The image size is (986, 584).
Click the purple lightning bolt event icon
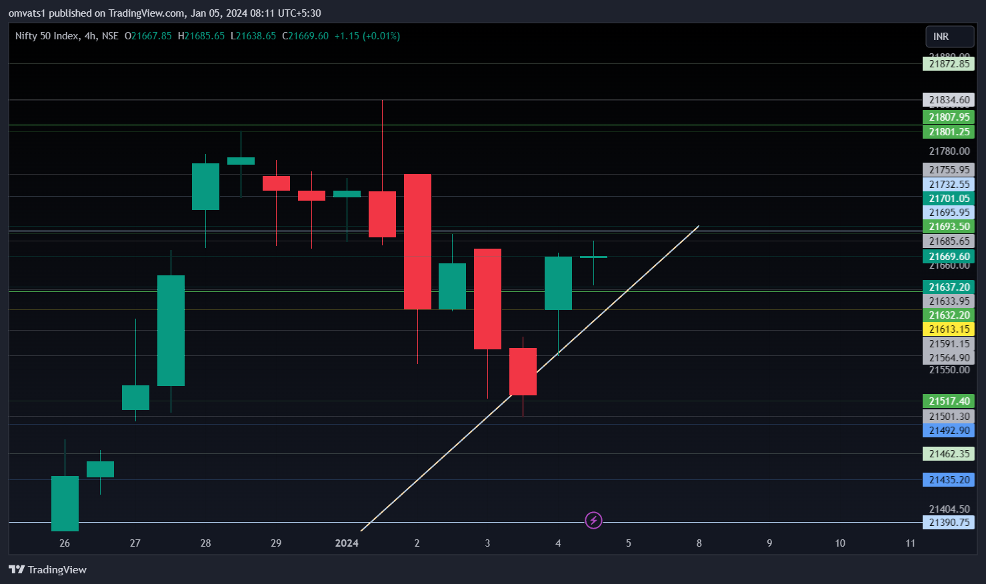click(x=593, y=520)
